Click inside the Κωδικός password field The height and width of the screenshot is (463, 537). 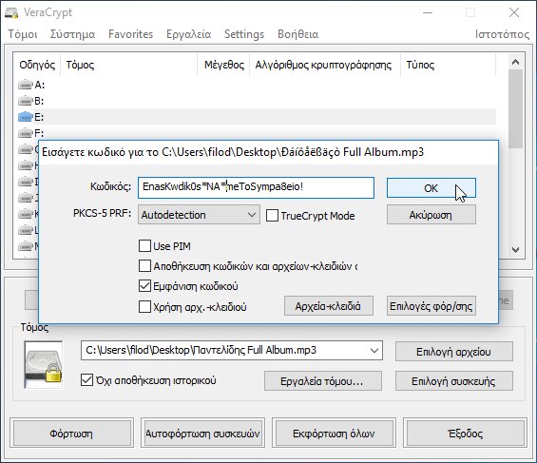(256, 187)
